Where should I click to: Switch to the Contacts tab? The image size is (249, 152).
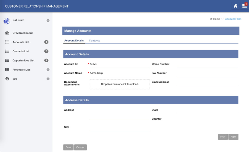coord(94,41)
